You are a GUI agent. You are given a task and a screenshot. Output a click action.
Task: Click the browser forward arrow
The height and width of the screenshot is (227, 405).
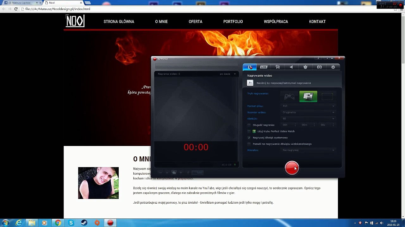pos(10,9)
